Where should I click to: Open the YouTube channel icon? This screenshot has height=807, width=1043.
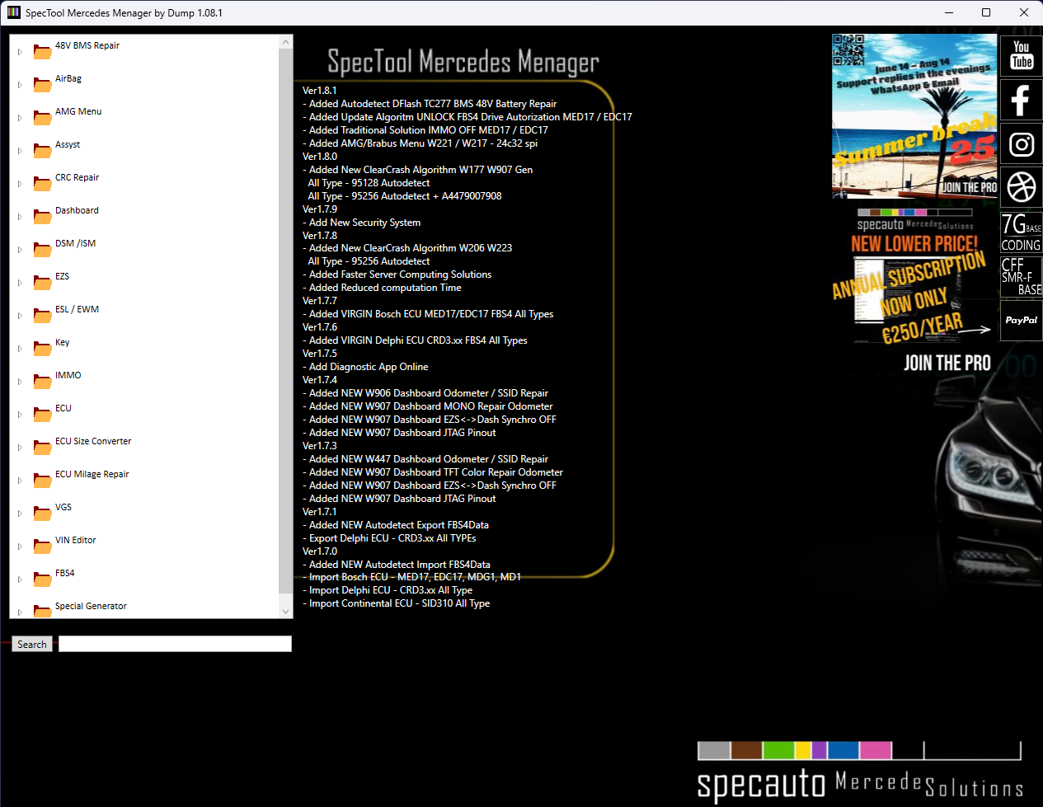click(1021, 56)
